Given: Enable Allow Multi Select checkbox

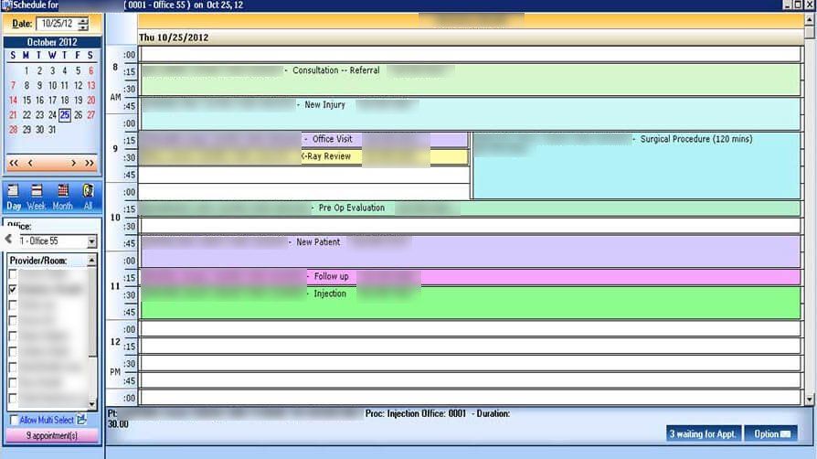Looking at the screenshot, I should [x=14, y=420].
